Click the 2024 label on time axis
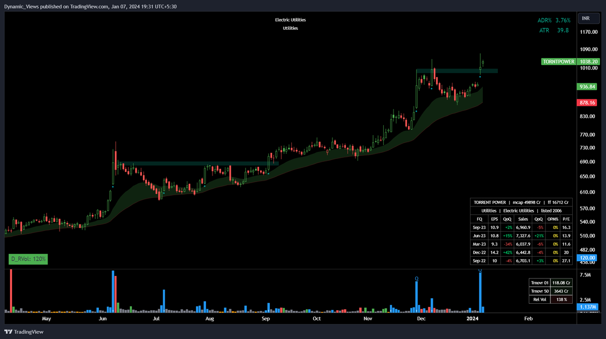This screenshot has width=606, height=339. pos(472,319)
